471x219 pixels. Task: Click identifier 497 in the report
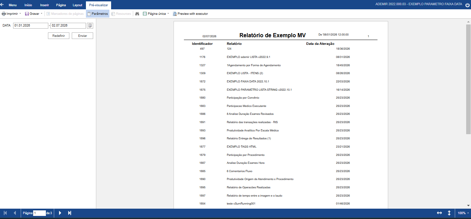coord(202,49)
